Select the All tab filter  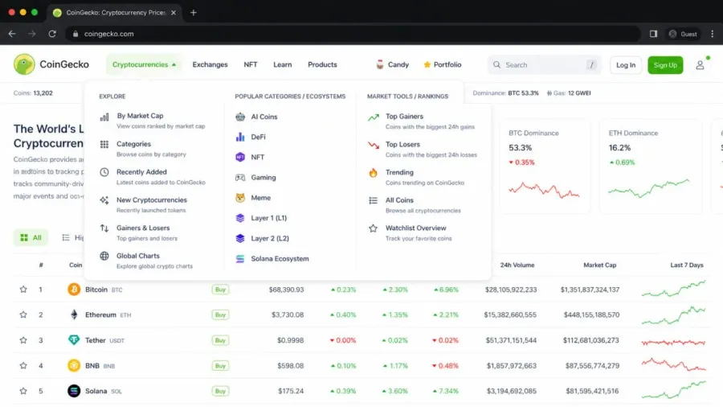point(31,237)
